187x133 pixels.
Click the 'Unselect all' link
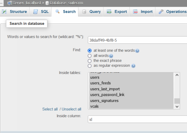click(x=72, y=109)
